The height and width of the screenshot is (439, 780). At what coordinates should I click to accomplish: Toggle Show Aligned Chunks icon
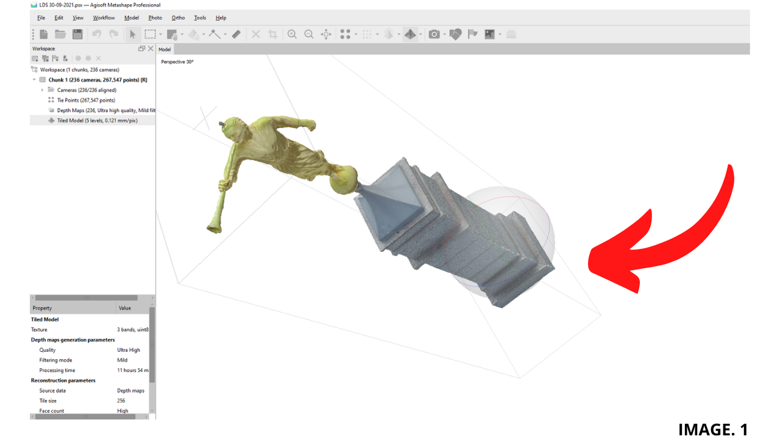tap(511, 34)
